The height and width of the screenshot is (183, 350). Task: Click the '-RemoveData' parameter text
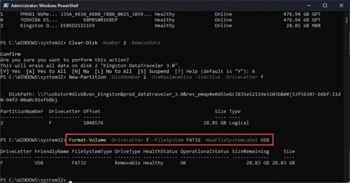click(x=144, y=43)
